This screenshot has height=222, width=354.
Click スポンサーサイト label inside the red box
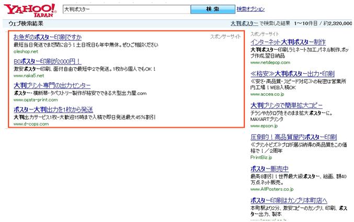pos(225,37)
